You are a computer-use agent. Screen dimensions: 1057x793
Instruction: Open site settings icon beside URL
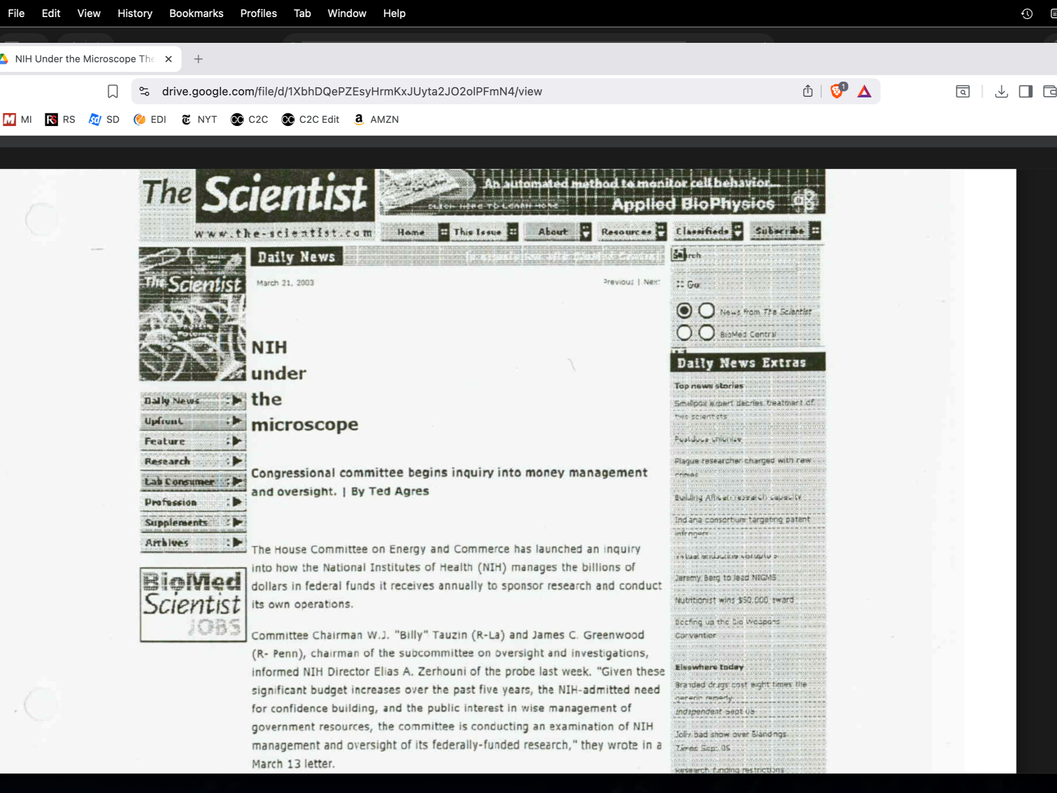pyautogui.click(x=145, y=91)
